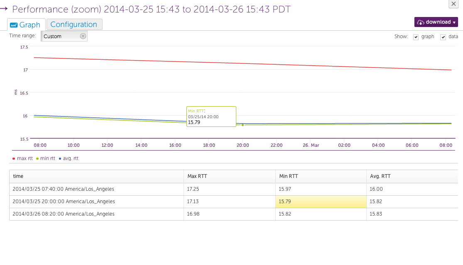Select row 2014/03/25 07:40:00 timestamp
Screen dimensions: 463x265
[x=63, y=189]
